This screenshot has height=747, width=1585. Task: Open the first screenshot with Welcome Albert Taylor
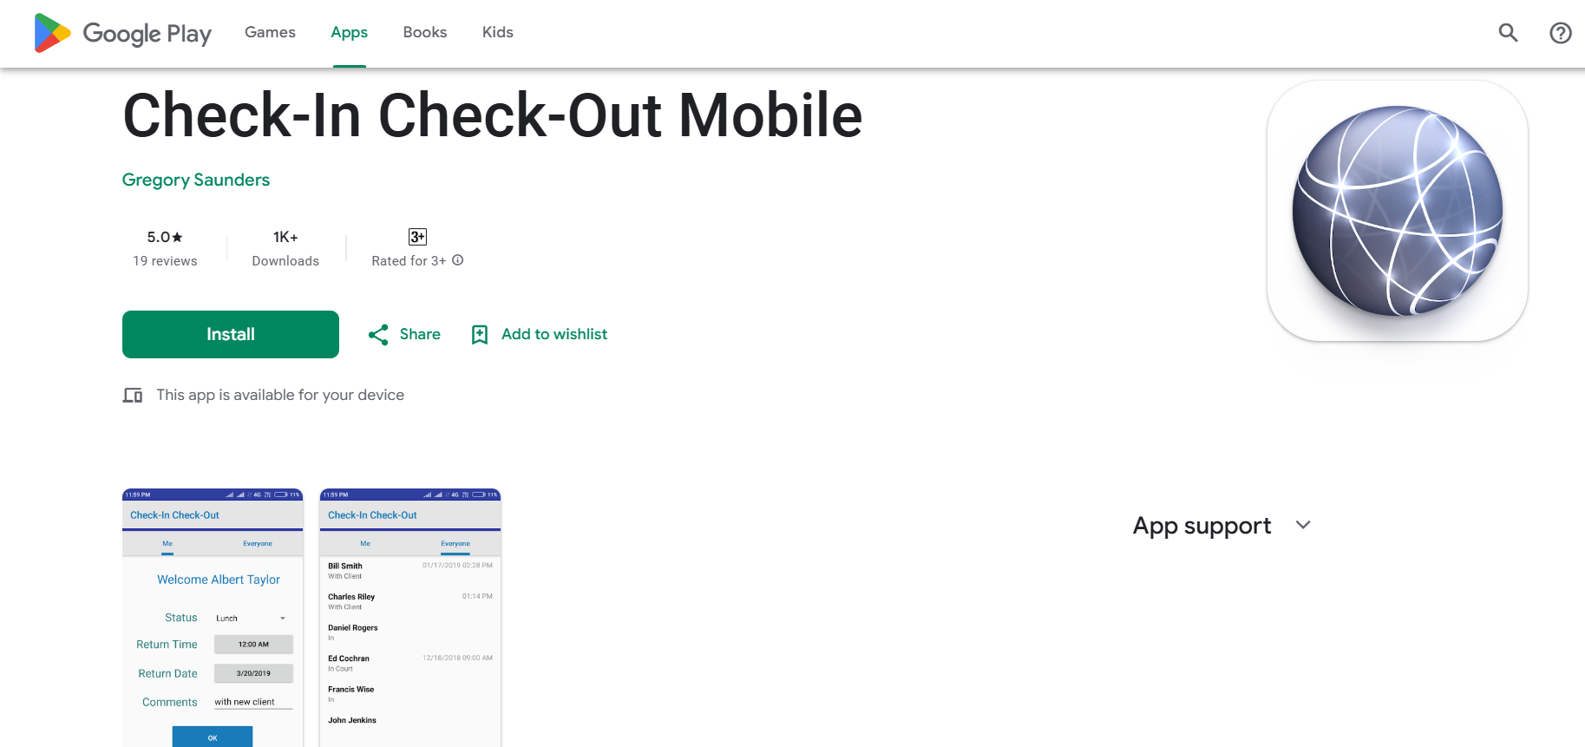click(213, 618)
